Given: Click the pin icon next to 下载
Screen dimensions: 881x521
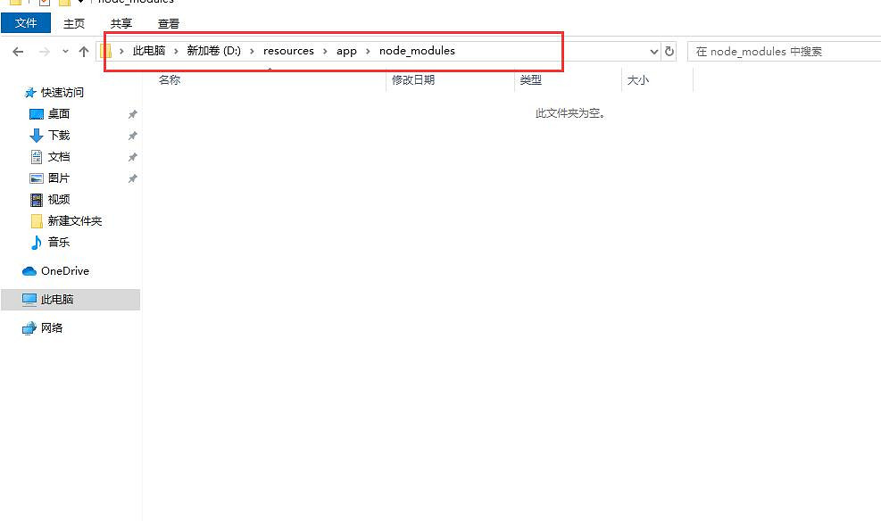Looking at the screenshot, I should [x=132, y=135].
